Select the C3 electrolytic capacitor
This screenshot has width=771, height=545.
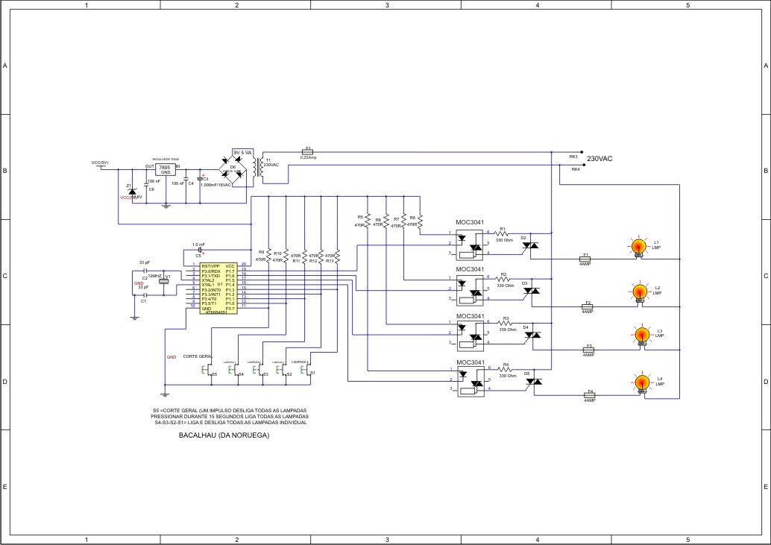coord(199,179)
